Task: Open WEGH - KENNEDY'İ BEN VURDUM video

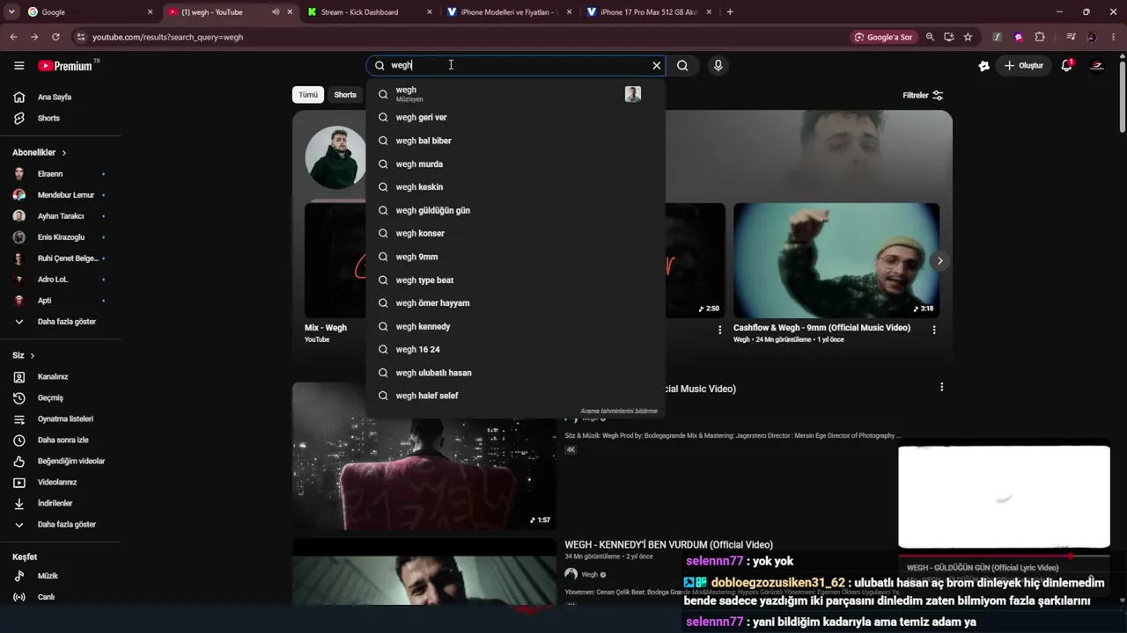Action: [668, 545]
